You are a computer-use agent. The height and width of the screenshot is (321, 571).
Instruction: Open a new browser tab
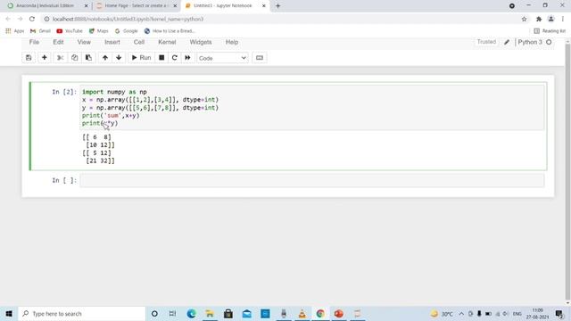coord(277,6)
